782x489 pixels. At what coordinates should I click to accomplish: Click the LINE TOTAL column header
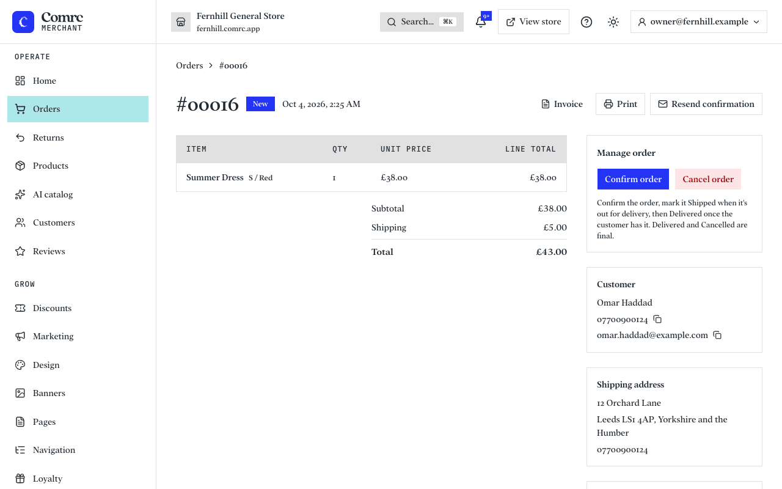(x=530, y=149)
